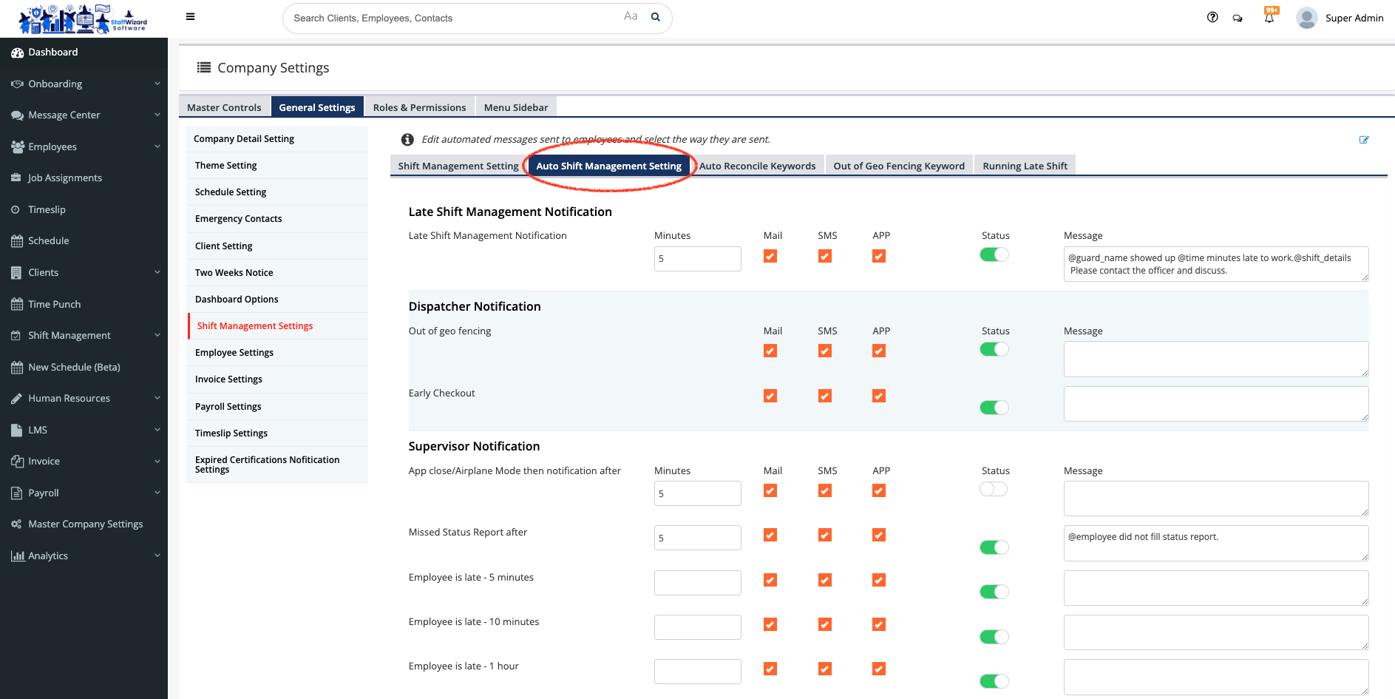Open the Running Late Shift tab

point(1025,166)
